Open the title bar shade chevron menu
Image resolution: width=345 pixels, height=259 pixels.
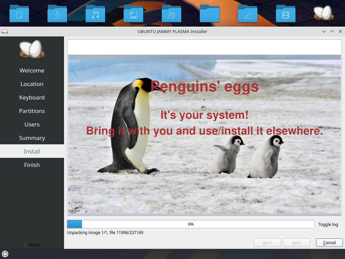[324, 31]
